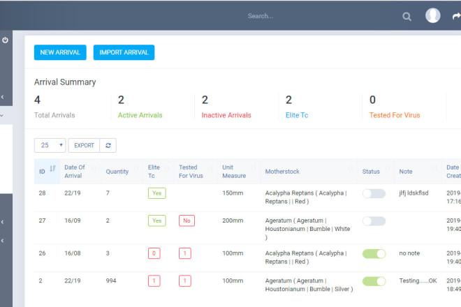
Task: Sort by the Note column header
Action: (418, 171)
